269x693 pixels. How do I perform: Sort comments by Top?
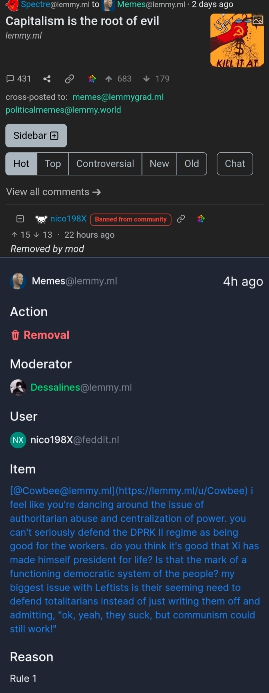(x=53, y=164)
